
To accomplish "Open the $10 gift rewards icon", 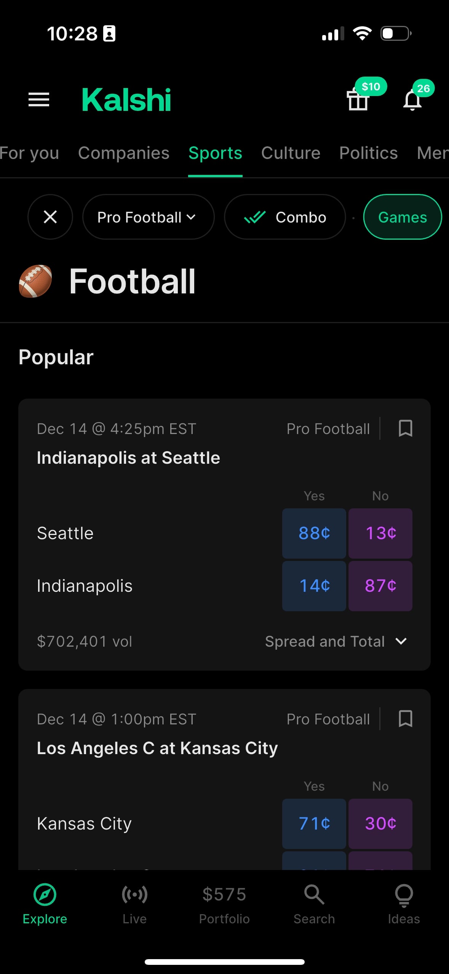I will [358, 100].
